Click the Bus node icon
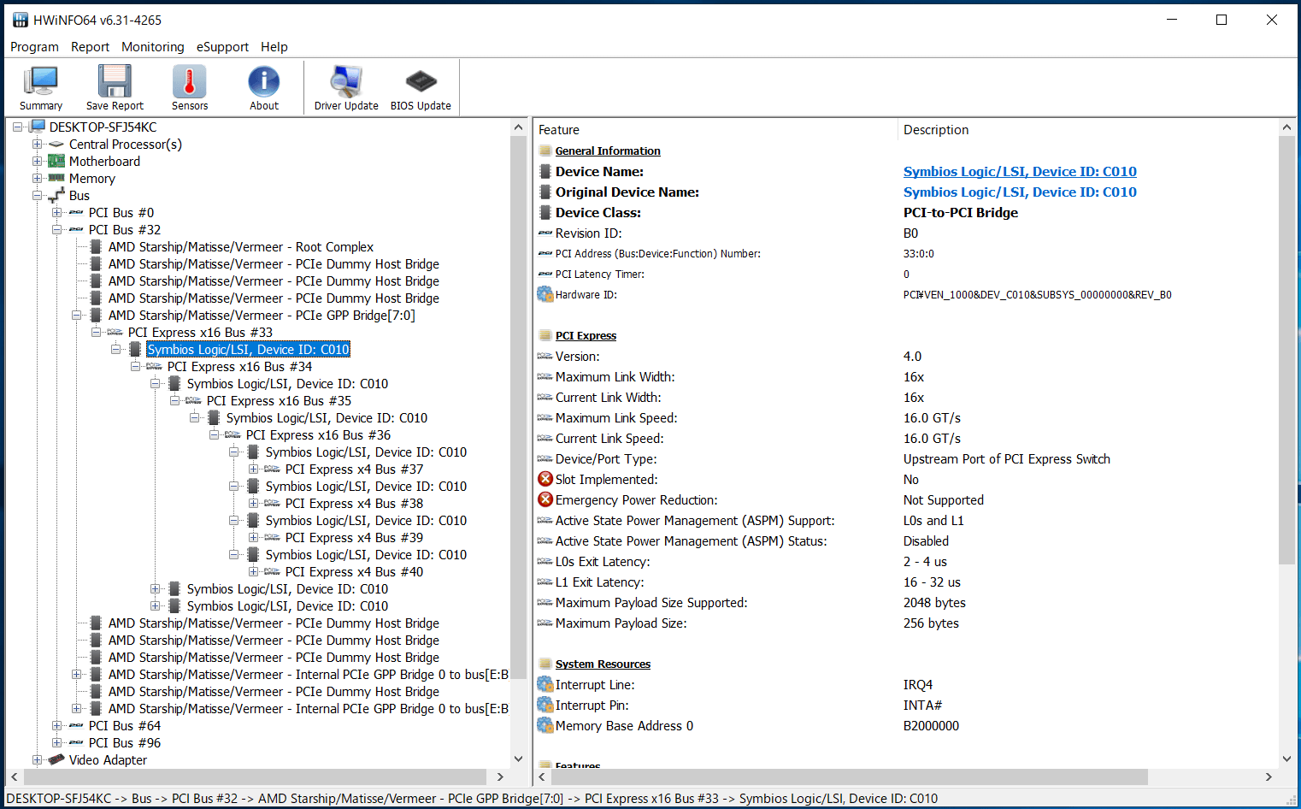Image resolution: width=1301 pixels, height=809 pixels. [x=56, y=195]
